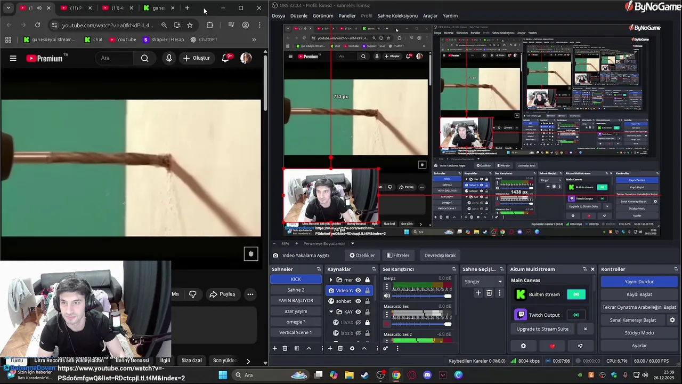
Task: Undock the Kaynaklar panel
Action: (374, 269)
